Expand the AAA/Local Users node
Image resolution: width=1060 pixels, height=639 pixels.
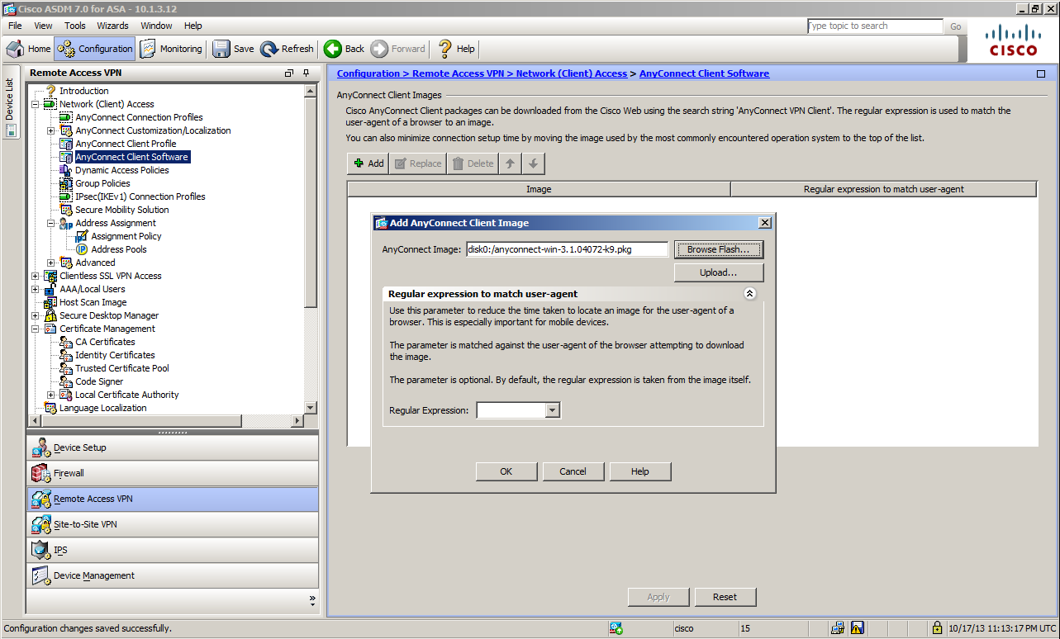click(35, 289)
